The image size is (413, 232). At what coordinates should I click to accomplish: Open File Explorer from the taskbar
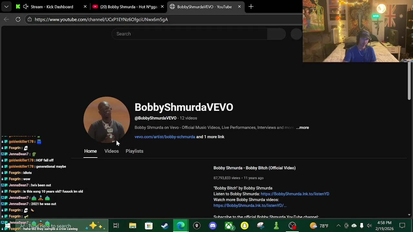(133, 226)
